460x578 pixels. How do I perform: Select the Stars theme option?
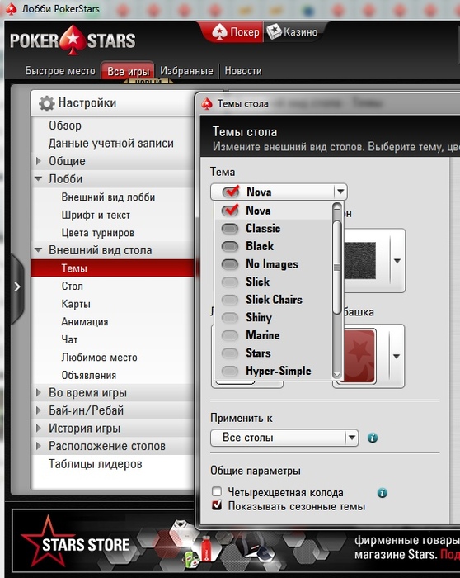(273, 353)
